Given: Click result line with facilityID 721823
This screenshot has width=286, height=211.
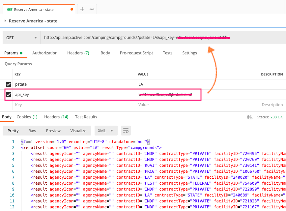Looking at the screenshot, I should click(x=158, y=201).
